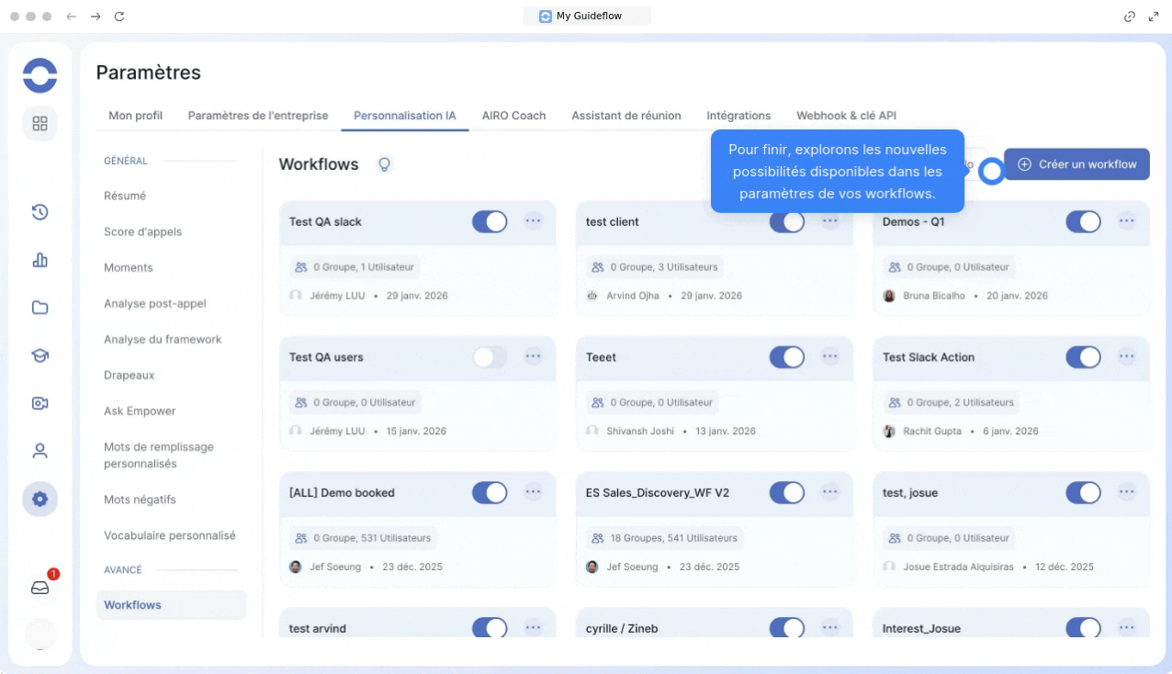1172x674 pixels.
Task: Click the inbox icon with notification badge
Action: [x=39, y=589]
